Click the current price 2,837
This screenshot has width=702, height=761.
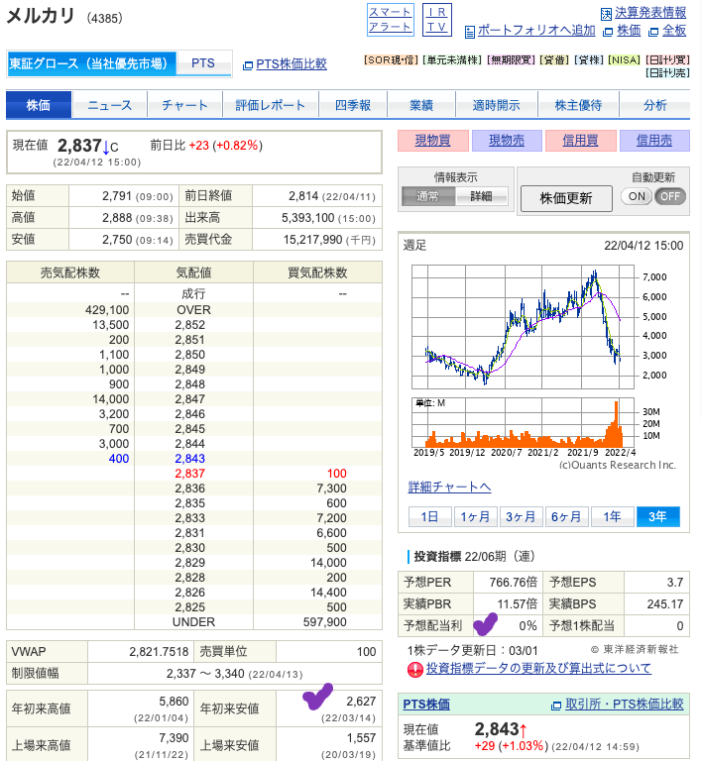point(79,146)
